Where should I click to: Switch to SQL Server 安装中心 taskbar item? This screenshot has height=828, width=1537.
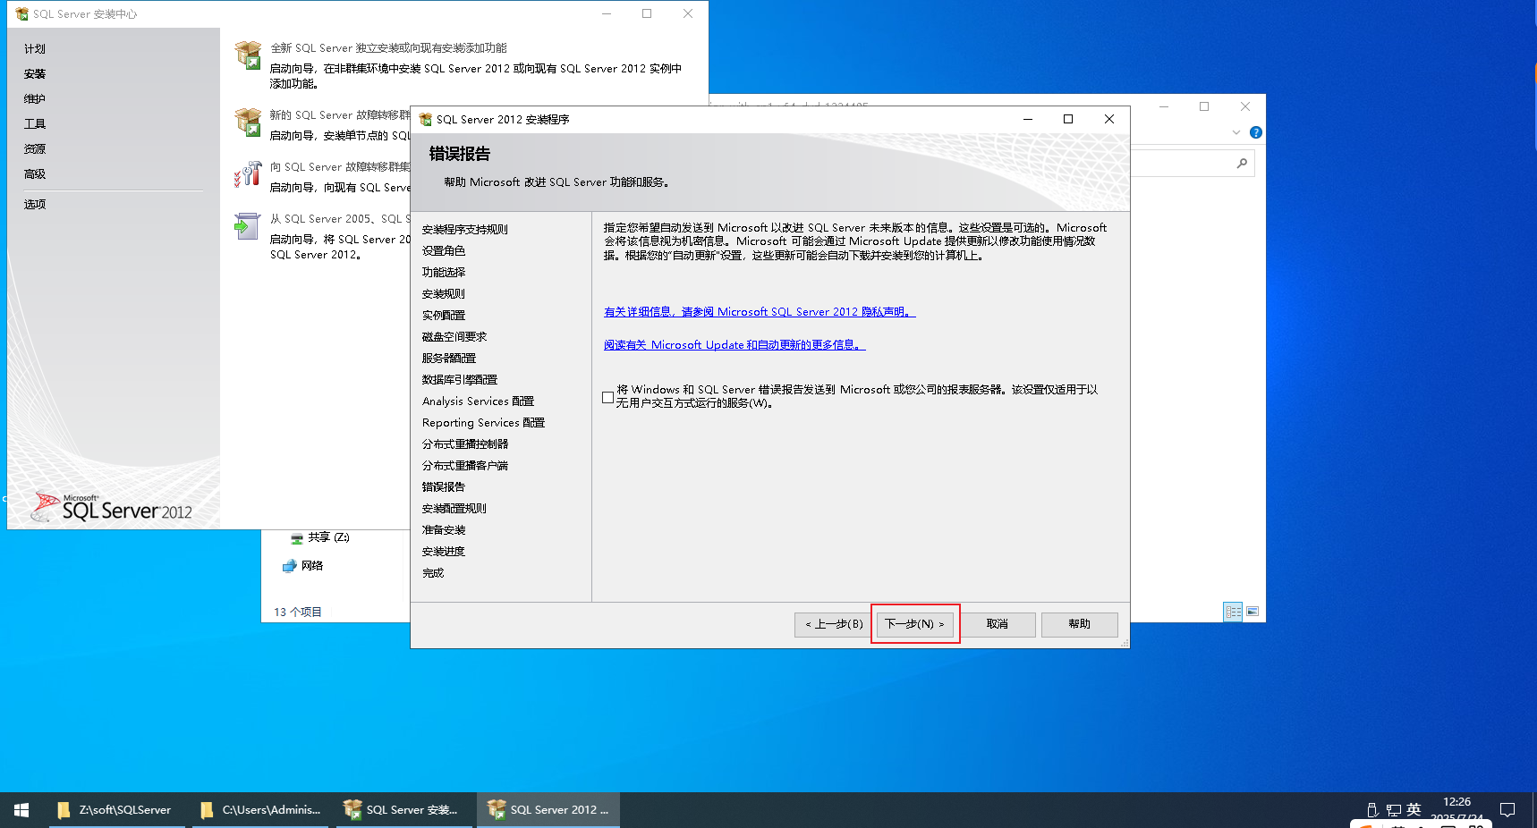coord(403,810)
